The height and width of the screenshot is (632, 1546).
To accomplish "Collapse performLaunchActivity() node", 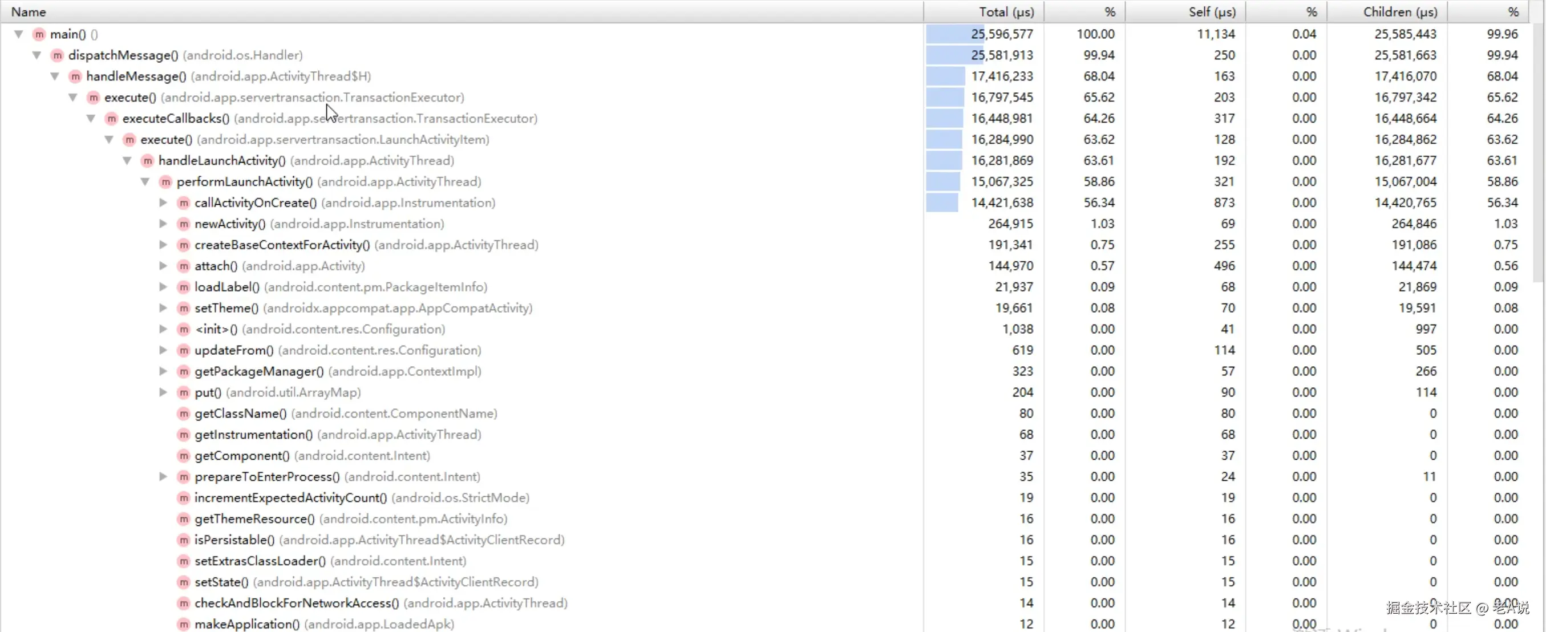I will [x=145, y=181].
